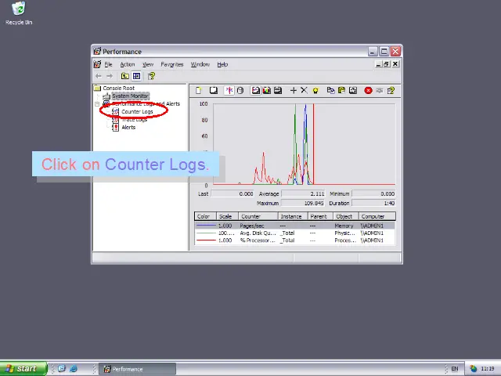This screenshot has width=501, height=376.
Task: Select the Alerts node icon
Action: tap(115, 127)
